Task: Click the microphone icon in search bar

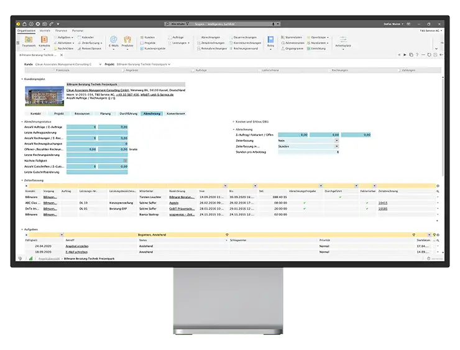Action: tap(273, 24)
